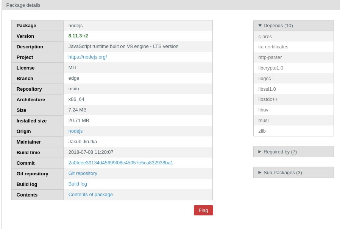Open the commit hash link
This screenshot has width=340, height=229.
[120, 163]
